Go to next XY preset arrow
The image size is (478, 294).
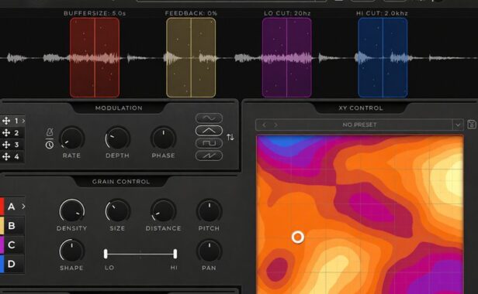click(275, 125)
